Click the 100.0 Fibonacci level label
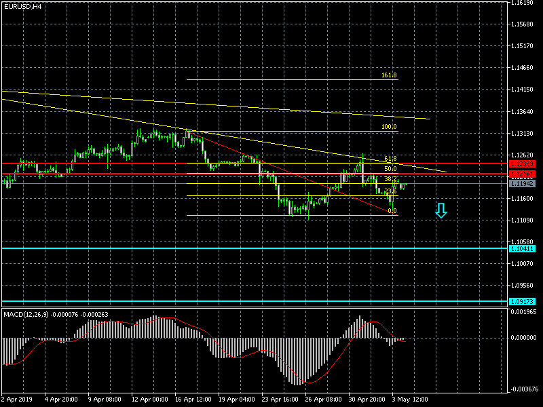543x407 pixels. point(389,127)
